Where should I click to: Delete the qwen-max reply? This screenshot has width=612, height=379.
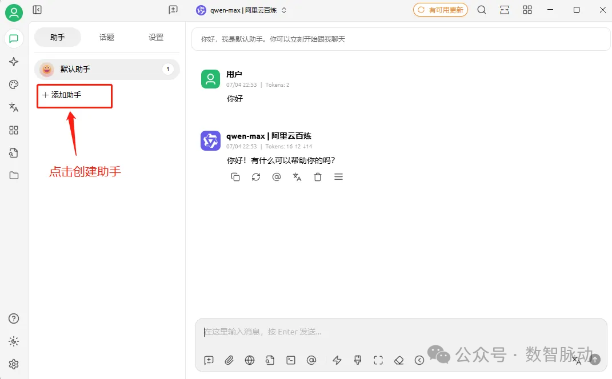[318, 177]
